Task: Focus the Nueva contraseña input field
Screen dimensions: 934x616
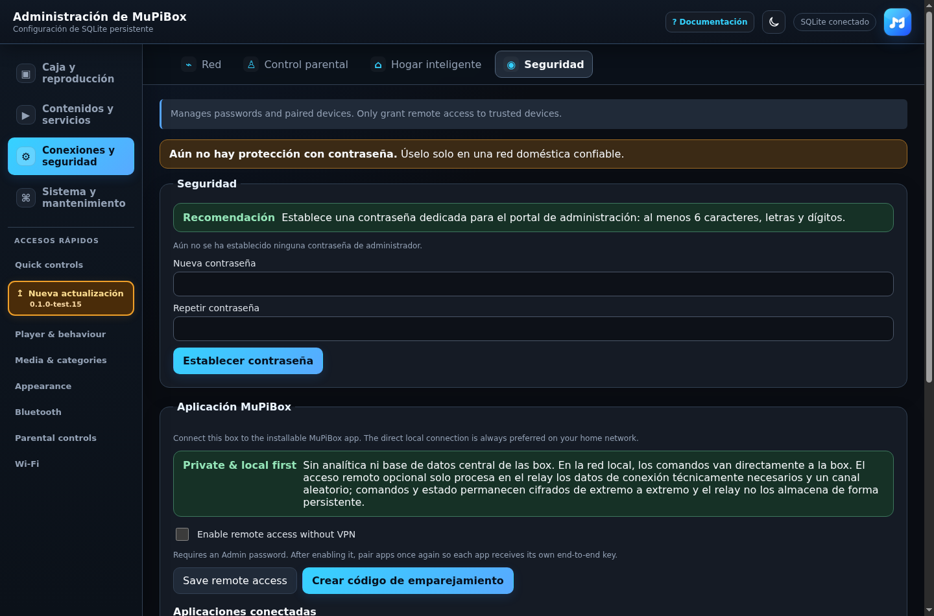Action: click(533, 284)
